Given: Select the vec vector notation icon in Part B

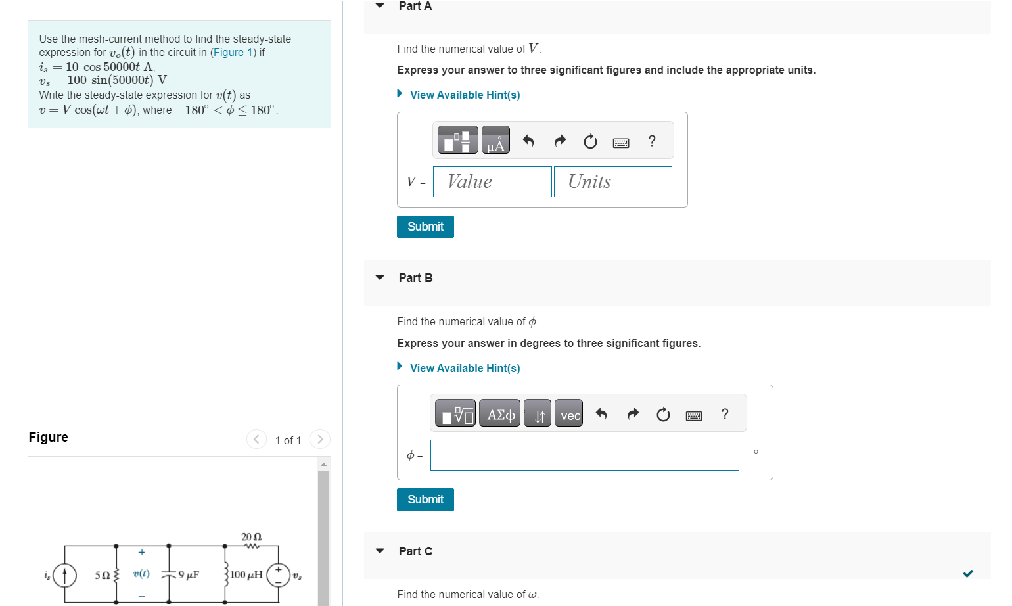Looking at the screenshot, I should coord(568,413).
